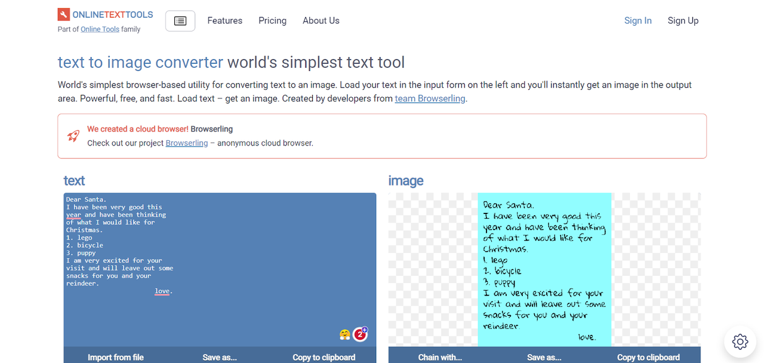Open the Features menu
Viewport: 764px width, 363px height.
click(x=225, y=20)
